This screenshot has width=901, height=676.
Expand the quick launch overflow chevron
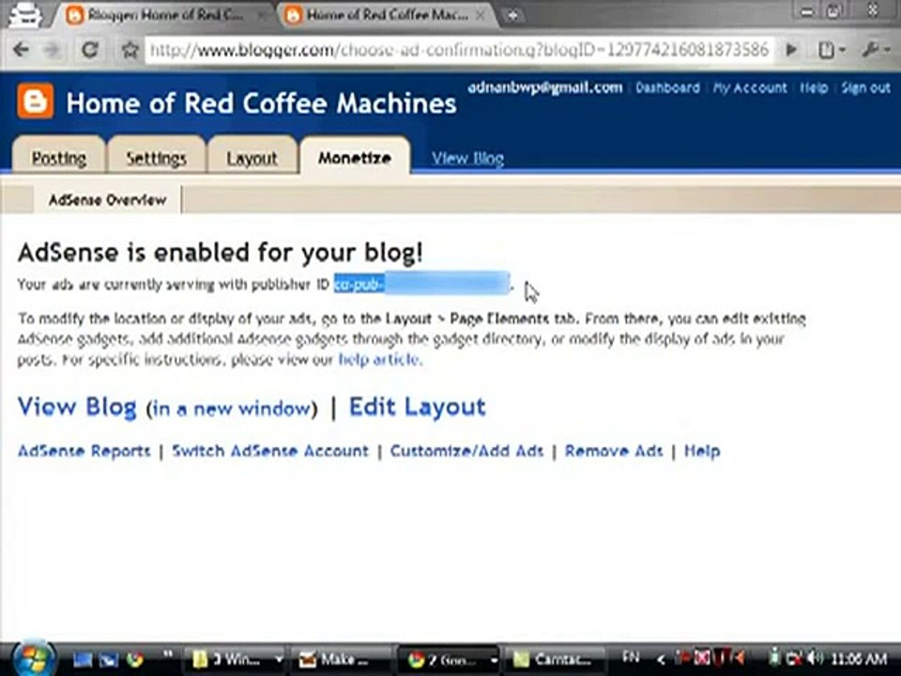pos(168,654)
